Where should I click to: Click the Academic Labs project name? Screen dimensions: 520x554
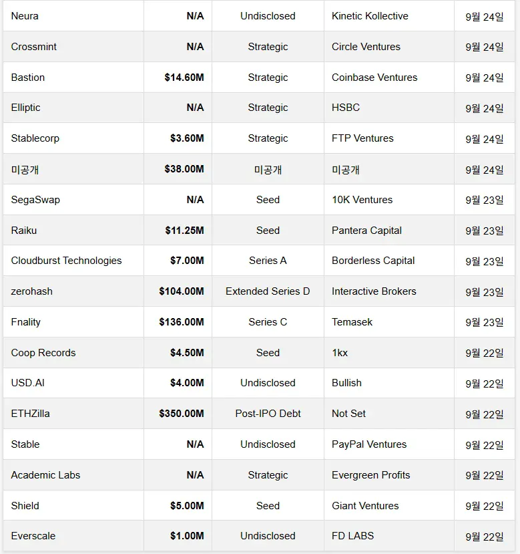[45, 475]
